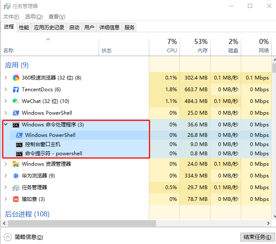Sort by the CPU column header
The height and width of the screenshot is (244, 276).
pos(164,47)
